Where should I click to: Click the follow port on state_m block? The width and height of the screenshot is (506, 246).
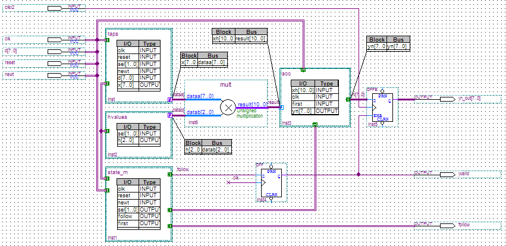coord(170,175)
